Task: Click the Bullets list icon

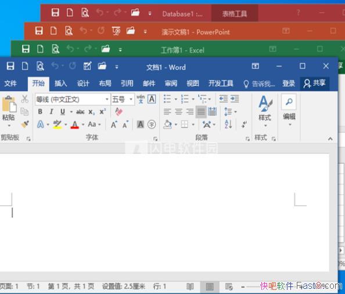Action: pos(167,99)
